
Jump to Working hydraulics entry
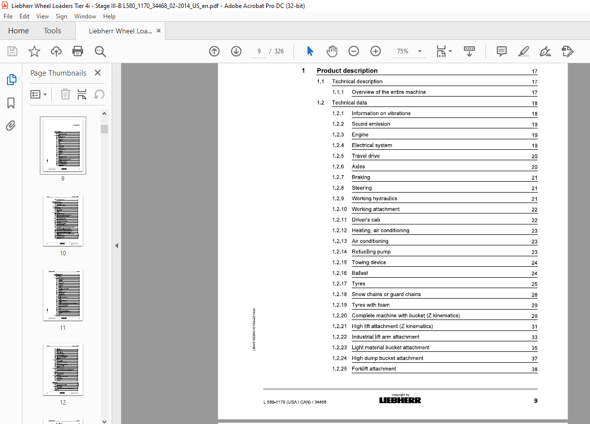coord(374,199)
